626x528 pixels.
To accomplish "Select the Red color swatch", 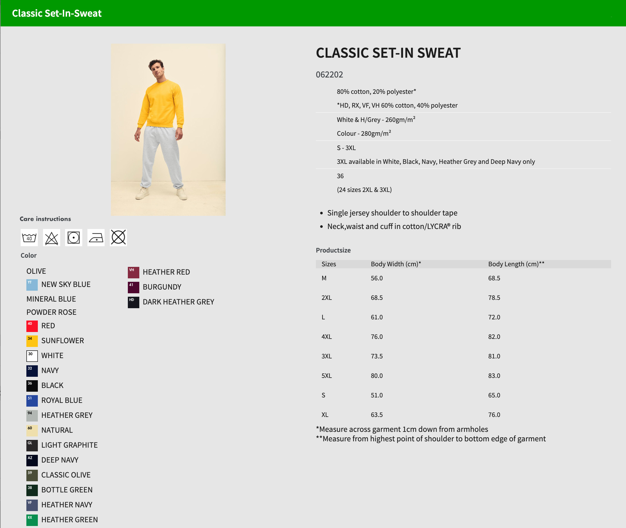I will click(32, 326).
